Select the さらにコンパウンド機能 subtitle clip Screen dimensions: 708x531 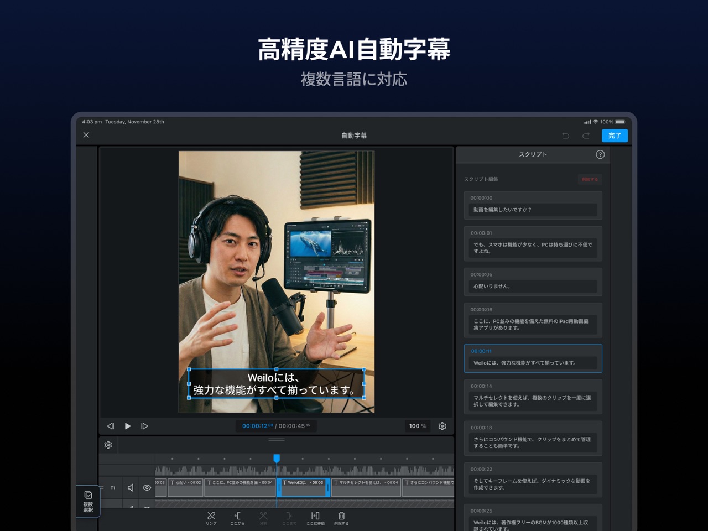coord(429,487)
